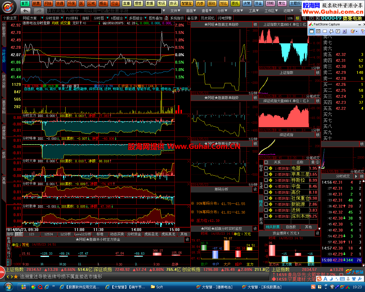The image size is (365, 292).
Task: Check the box for 2(板块指) 苹果三星
Action: 266,174
